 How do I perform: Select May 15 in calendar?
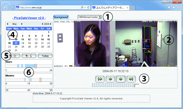(48, 39)
